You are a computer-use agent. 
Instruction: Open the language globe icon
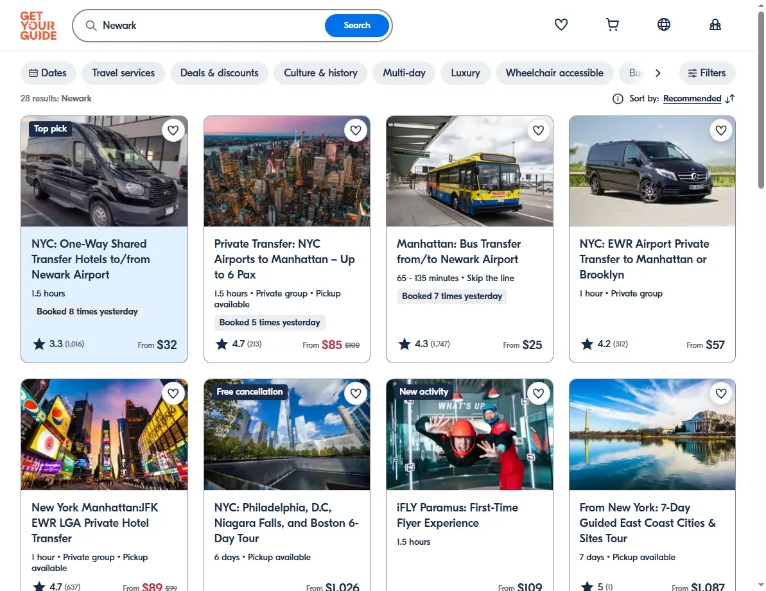point(663,24)
